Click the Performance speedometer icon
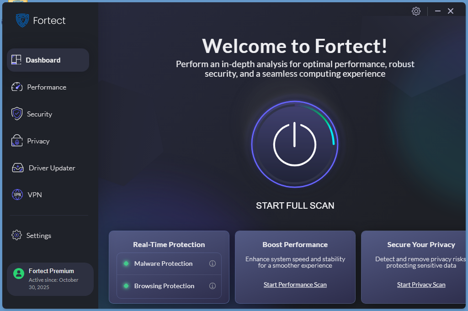This screenshot has height=311, width=468. click(17, 87)
